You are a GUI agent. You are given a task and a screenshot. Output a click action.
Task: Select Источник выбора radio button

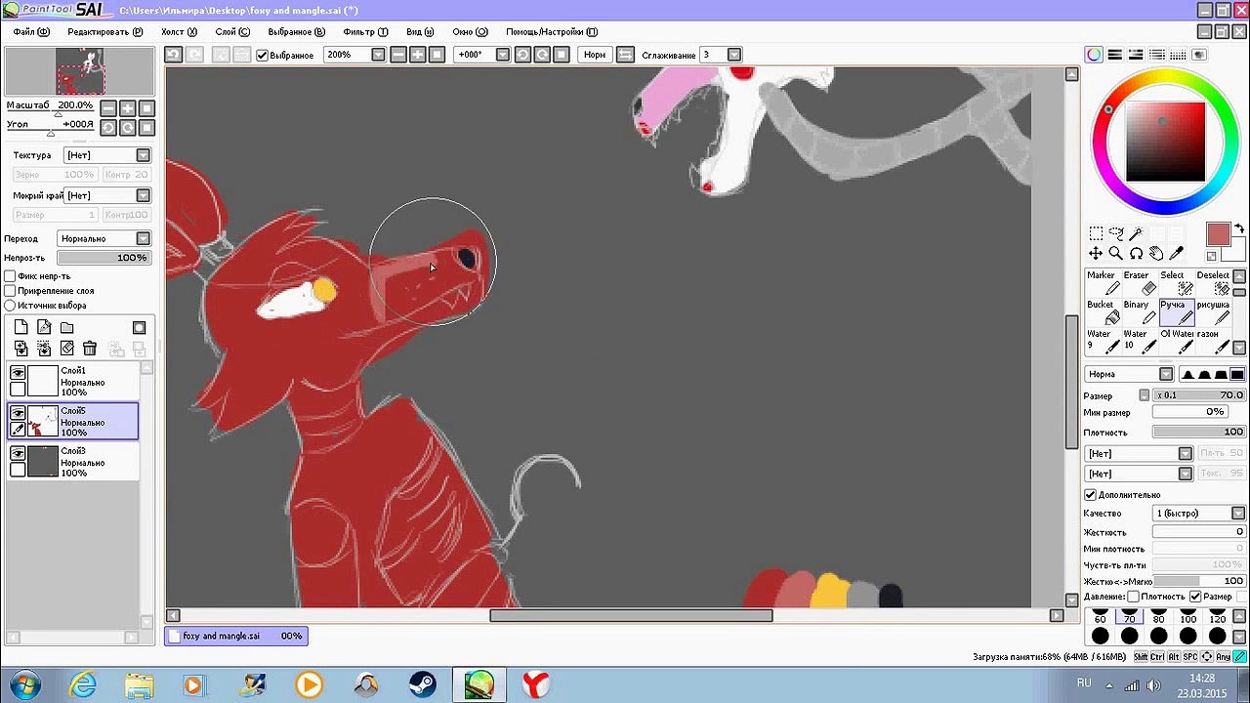click(11, 306)
